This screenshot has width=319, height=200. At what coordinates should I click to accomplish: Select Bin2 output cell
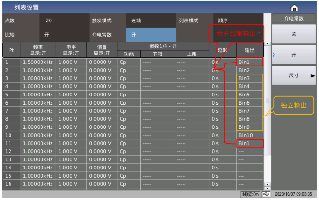(250, 70)
